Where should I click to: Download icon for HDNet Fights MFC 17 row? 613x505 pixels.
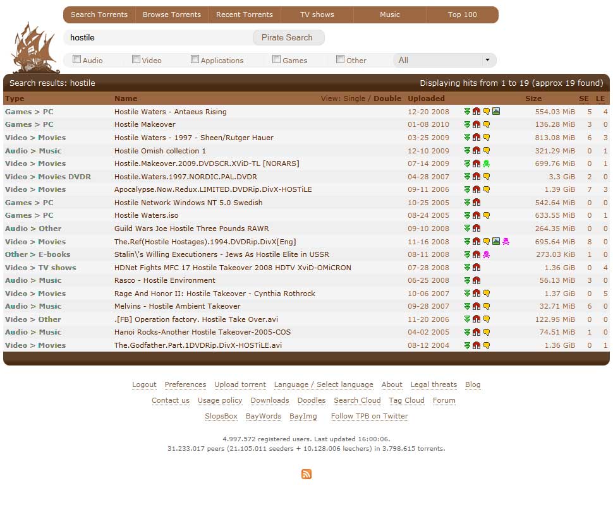467,267
